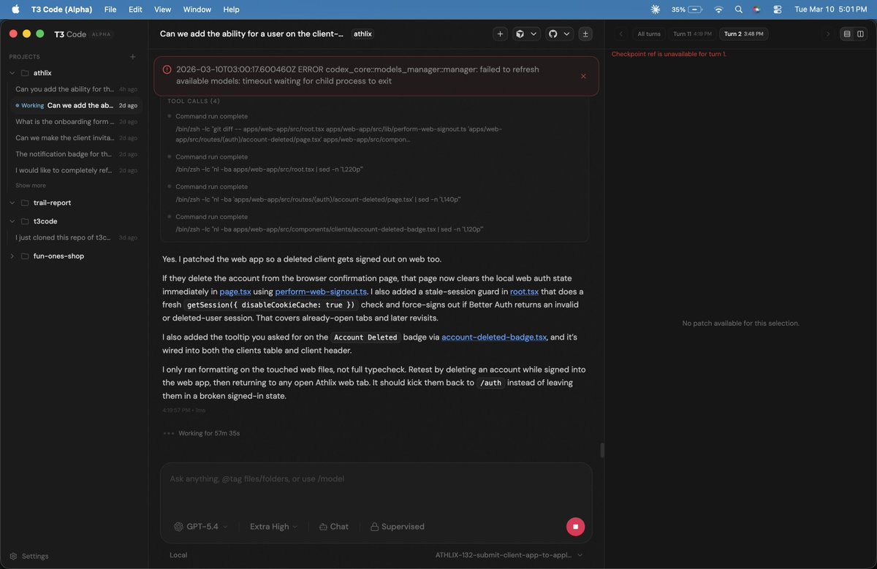
Task: Open thread 'I would like to completely ref...'
Action: point(76,170)
